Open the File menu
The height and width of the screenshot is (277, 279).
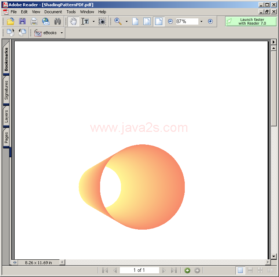tap(14, 12)
